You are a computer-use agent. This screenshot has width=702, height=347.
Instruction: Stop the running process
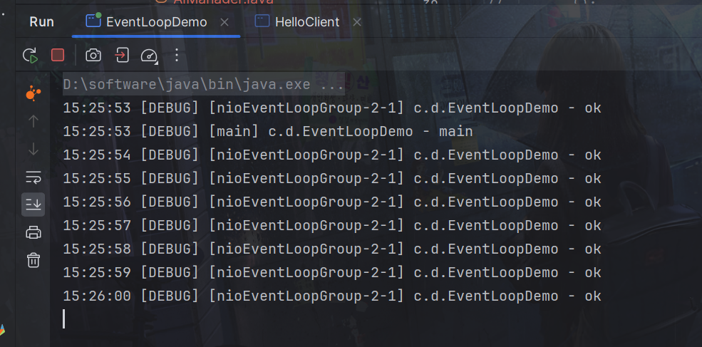pos(58,55)
